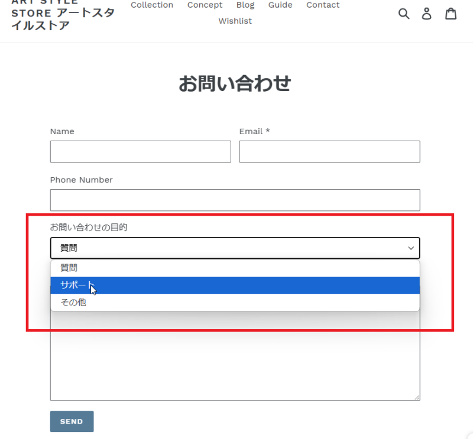473x439 pixels.
Task: Open the account login icon
Action: (426, 14)
